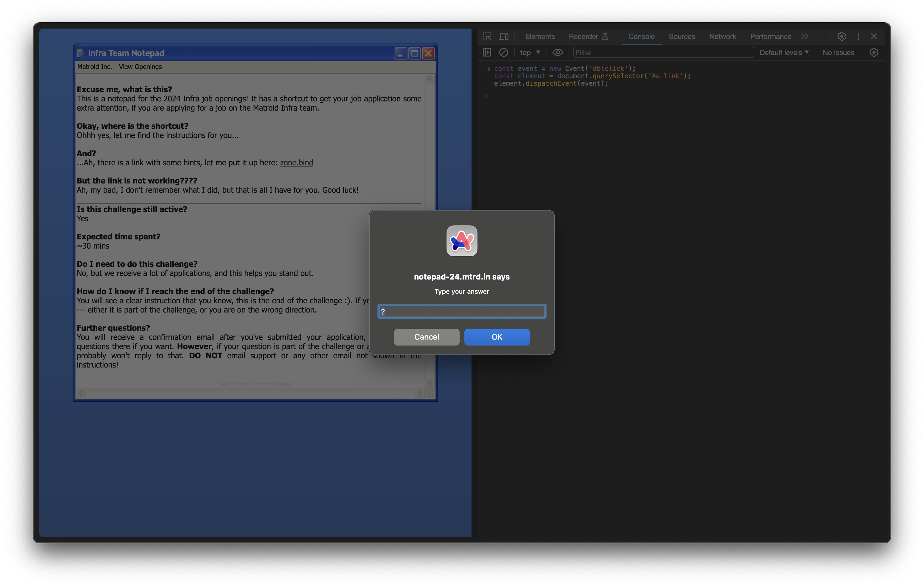Focus the Type your answer field

pos(462,311)
